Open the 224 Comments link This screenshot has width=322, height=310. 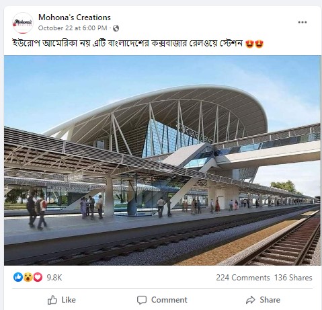pos(243,278)
